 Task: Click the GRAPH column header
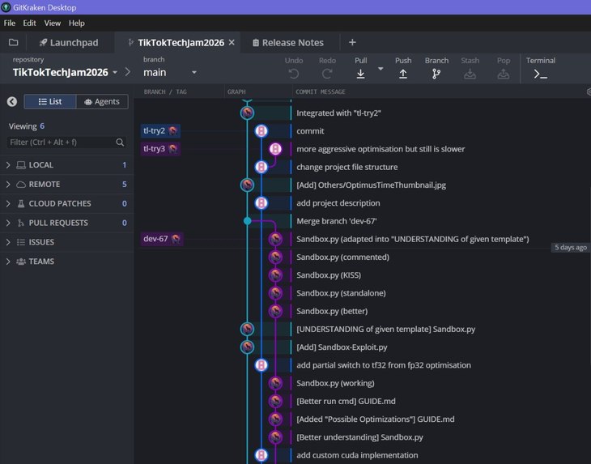[x=236, y=92]
